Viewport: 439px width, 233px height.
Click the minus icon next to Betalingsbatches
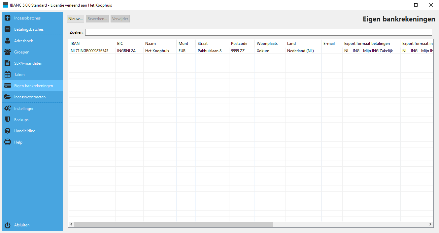(x=8, y=29)
